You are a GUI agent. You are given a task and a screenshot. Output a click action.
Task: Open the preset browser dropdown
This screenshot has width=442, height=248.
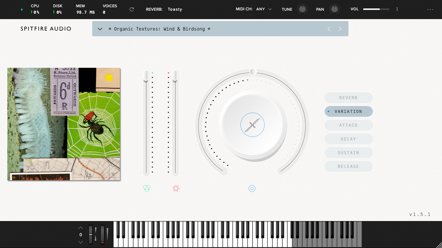[x=100, y=29]
